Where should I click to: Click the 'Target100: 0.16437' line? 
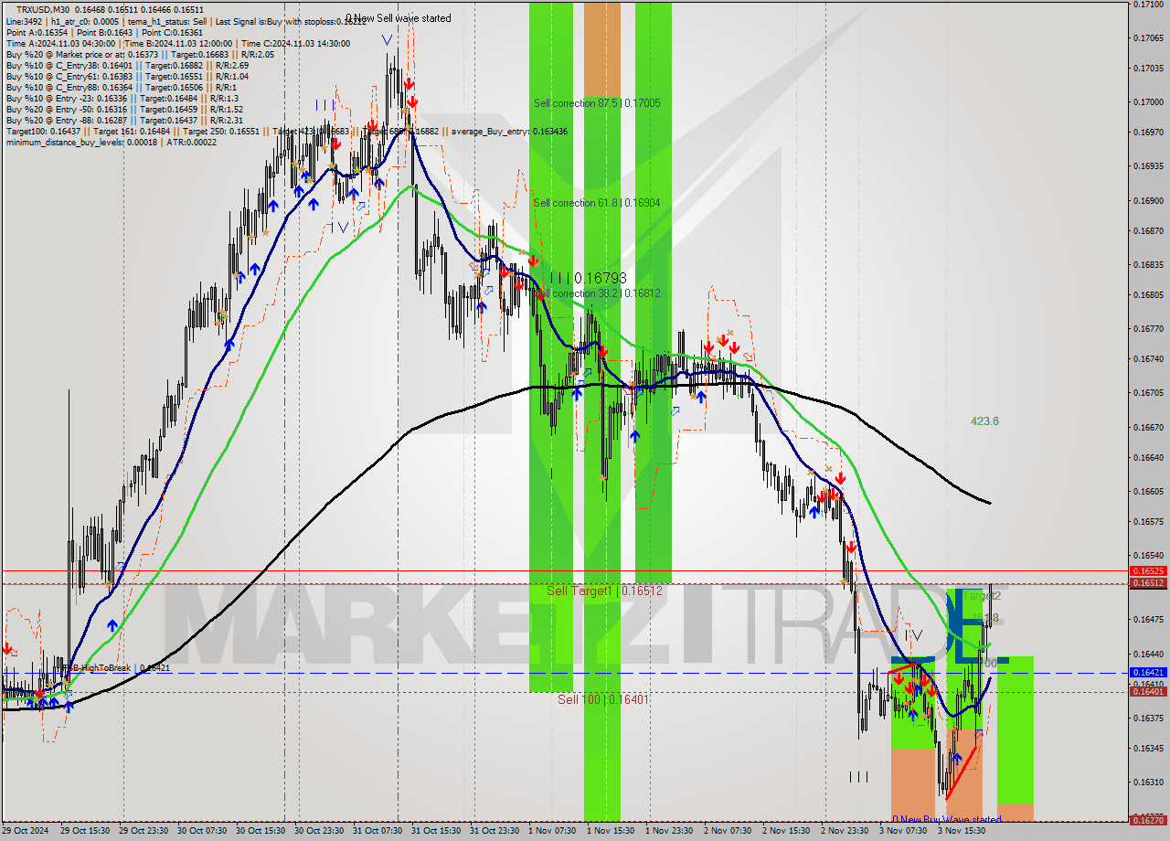point(286,131)
